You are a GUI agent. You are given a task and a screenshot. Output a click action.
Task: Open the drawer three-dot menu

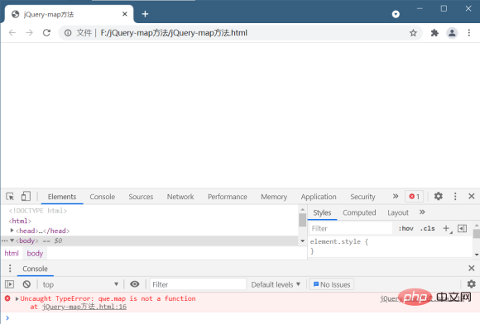pos(10,269)
